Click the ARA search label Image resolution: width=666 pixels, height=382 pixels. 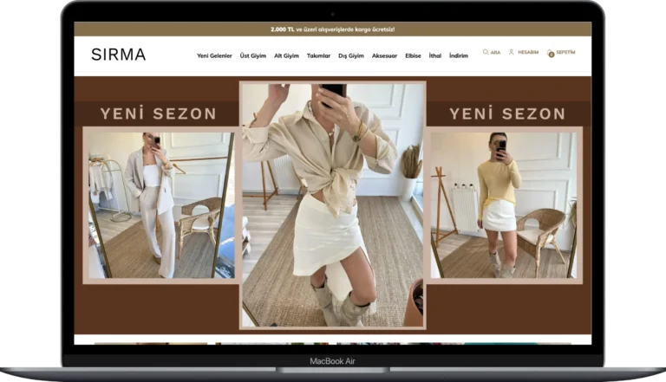pos(495,53)
